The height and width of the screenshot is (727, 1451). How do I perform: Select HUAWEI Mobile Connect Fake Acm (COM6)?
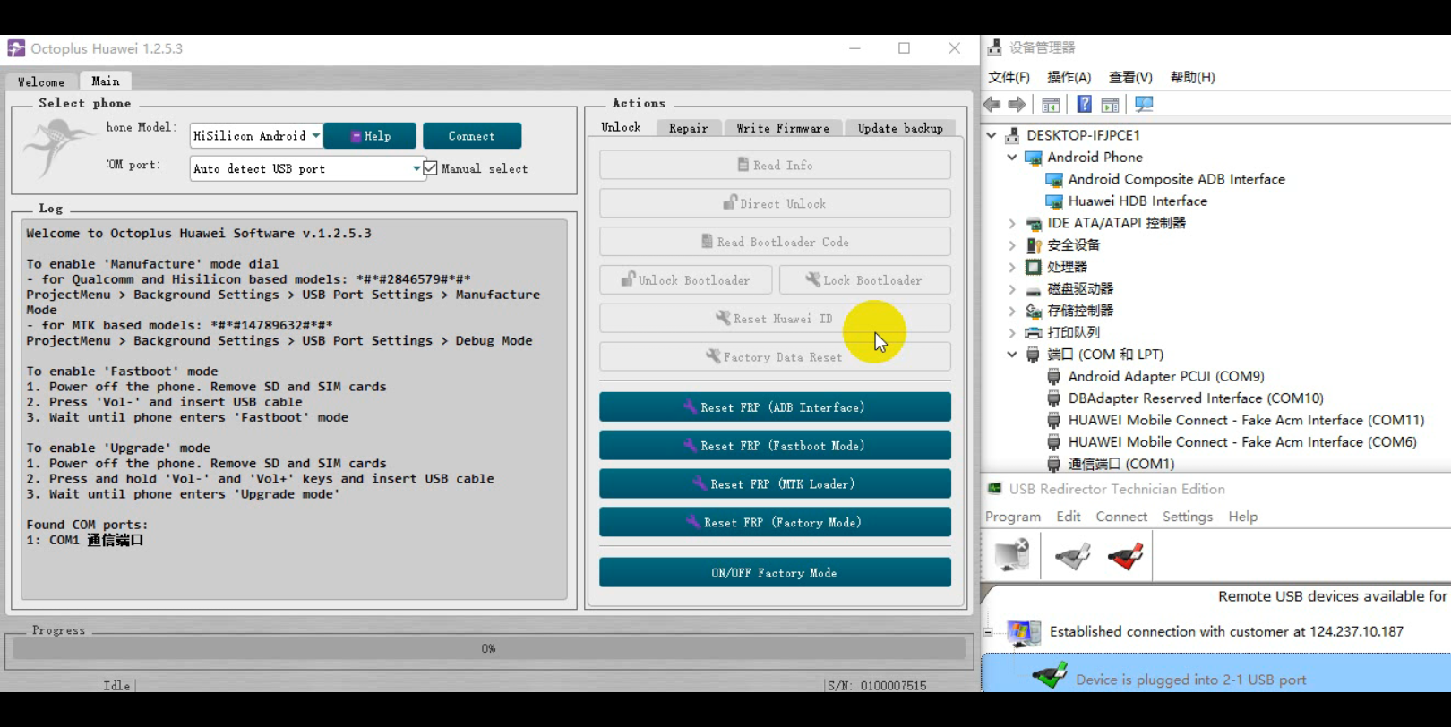(1241, 442)
